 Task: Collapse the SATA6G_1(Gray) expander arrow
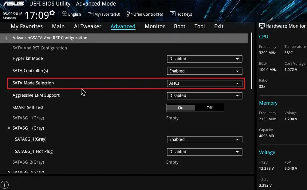(x=9, y=128)
